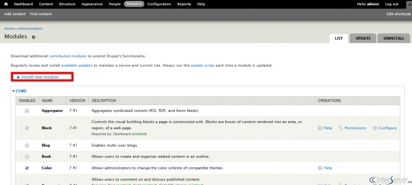
Task: Open the Appearance menu
Action: (92, 4)
